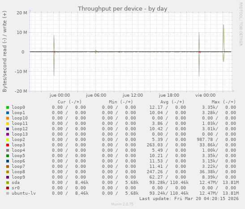Click the 'vie 00:00' x-axis label

tap(205, 95)
